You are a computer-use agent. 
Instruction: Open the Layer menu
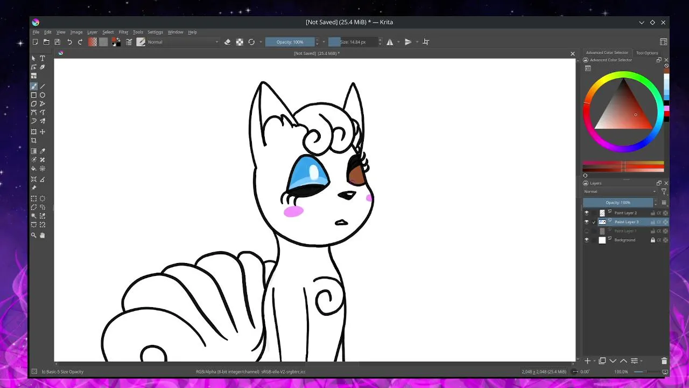(x=93, y=32)
